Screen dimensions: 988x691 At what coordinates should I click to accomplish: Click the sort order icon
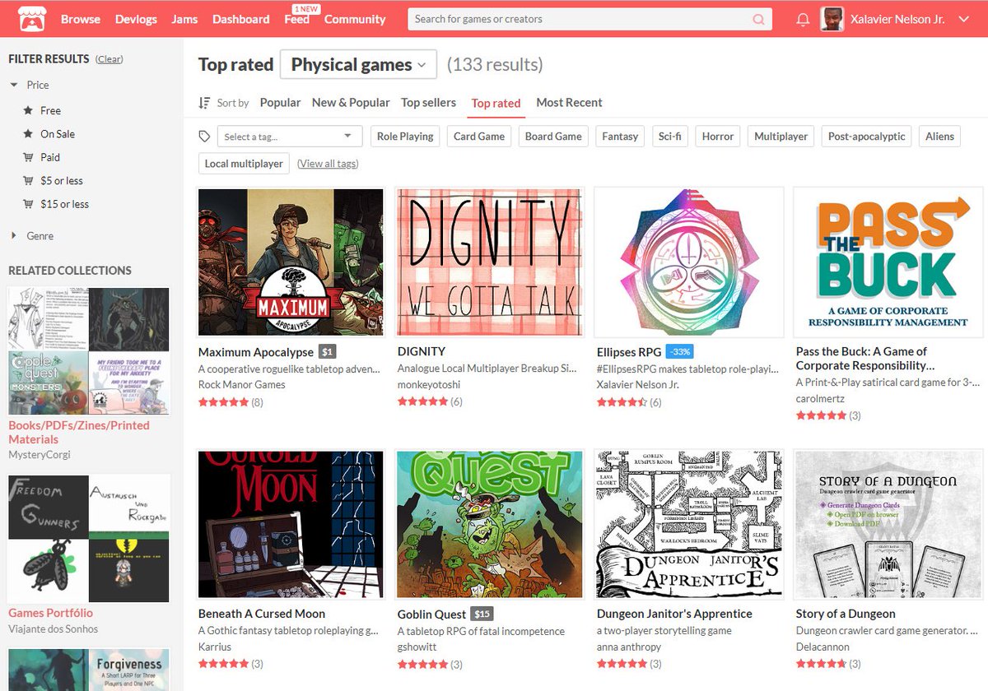(x=204, y=103)
